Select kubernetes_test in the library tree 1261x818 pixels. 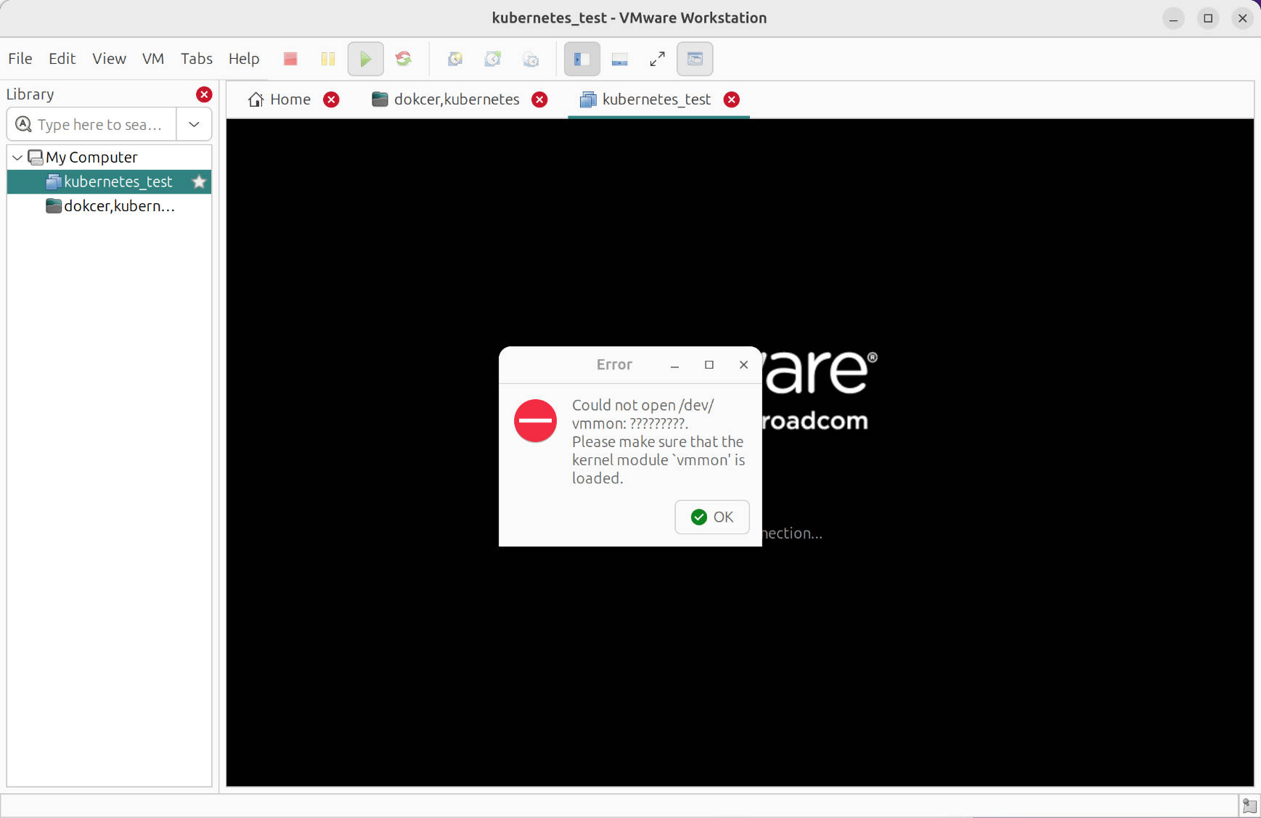[118, 181]
